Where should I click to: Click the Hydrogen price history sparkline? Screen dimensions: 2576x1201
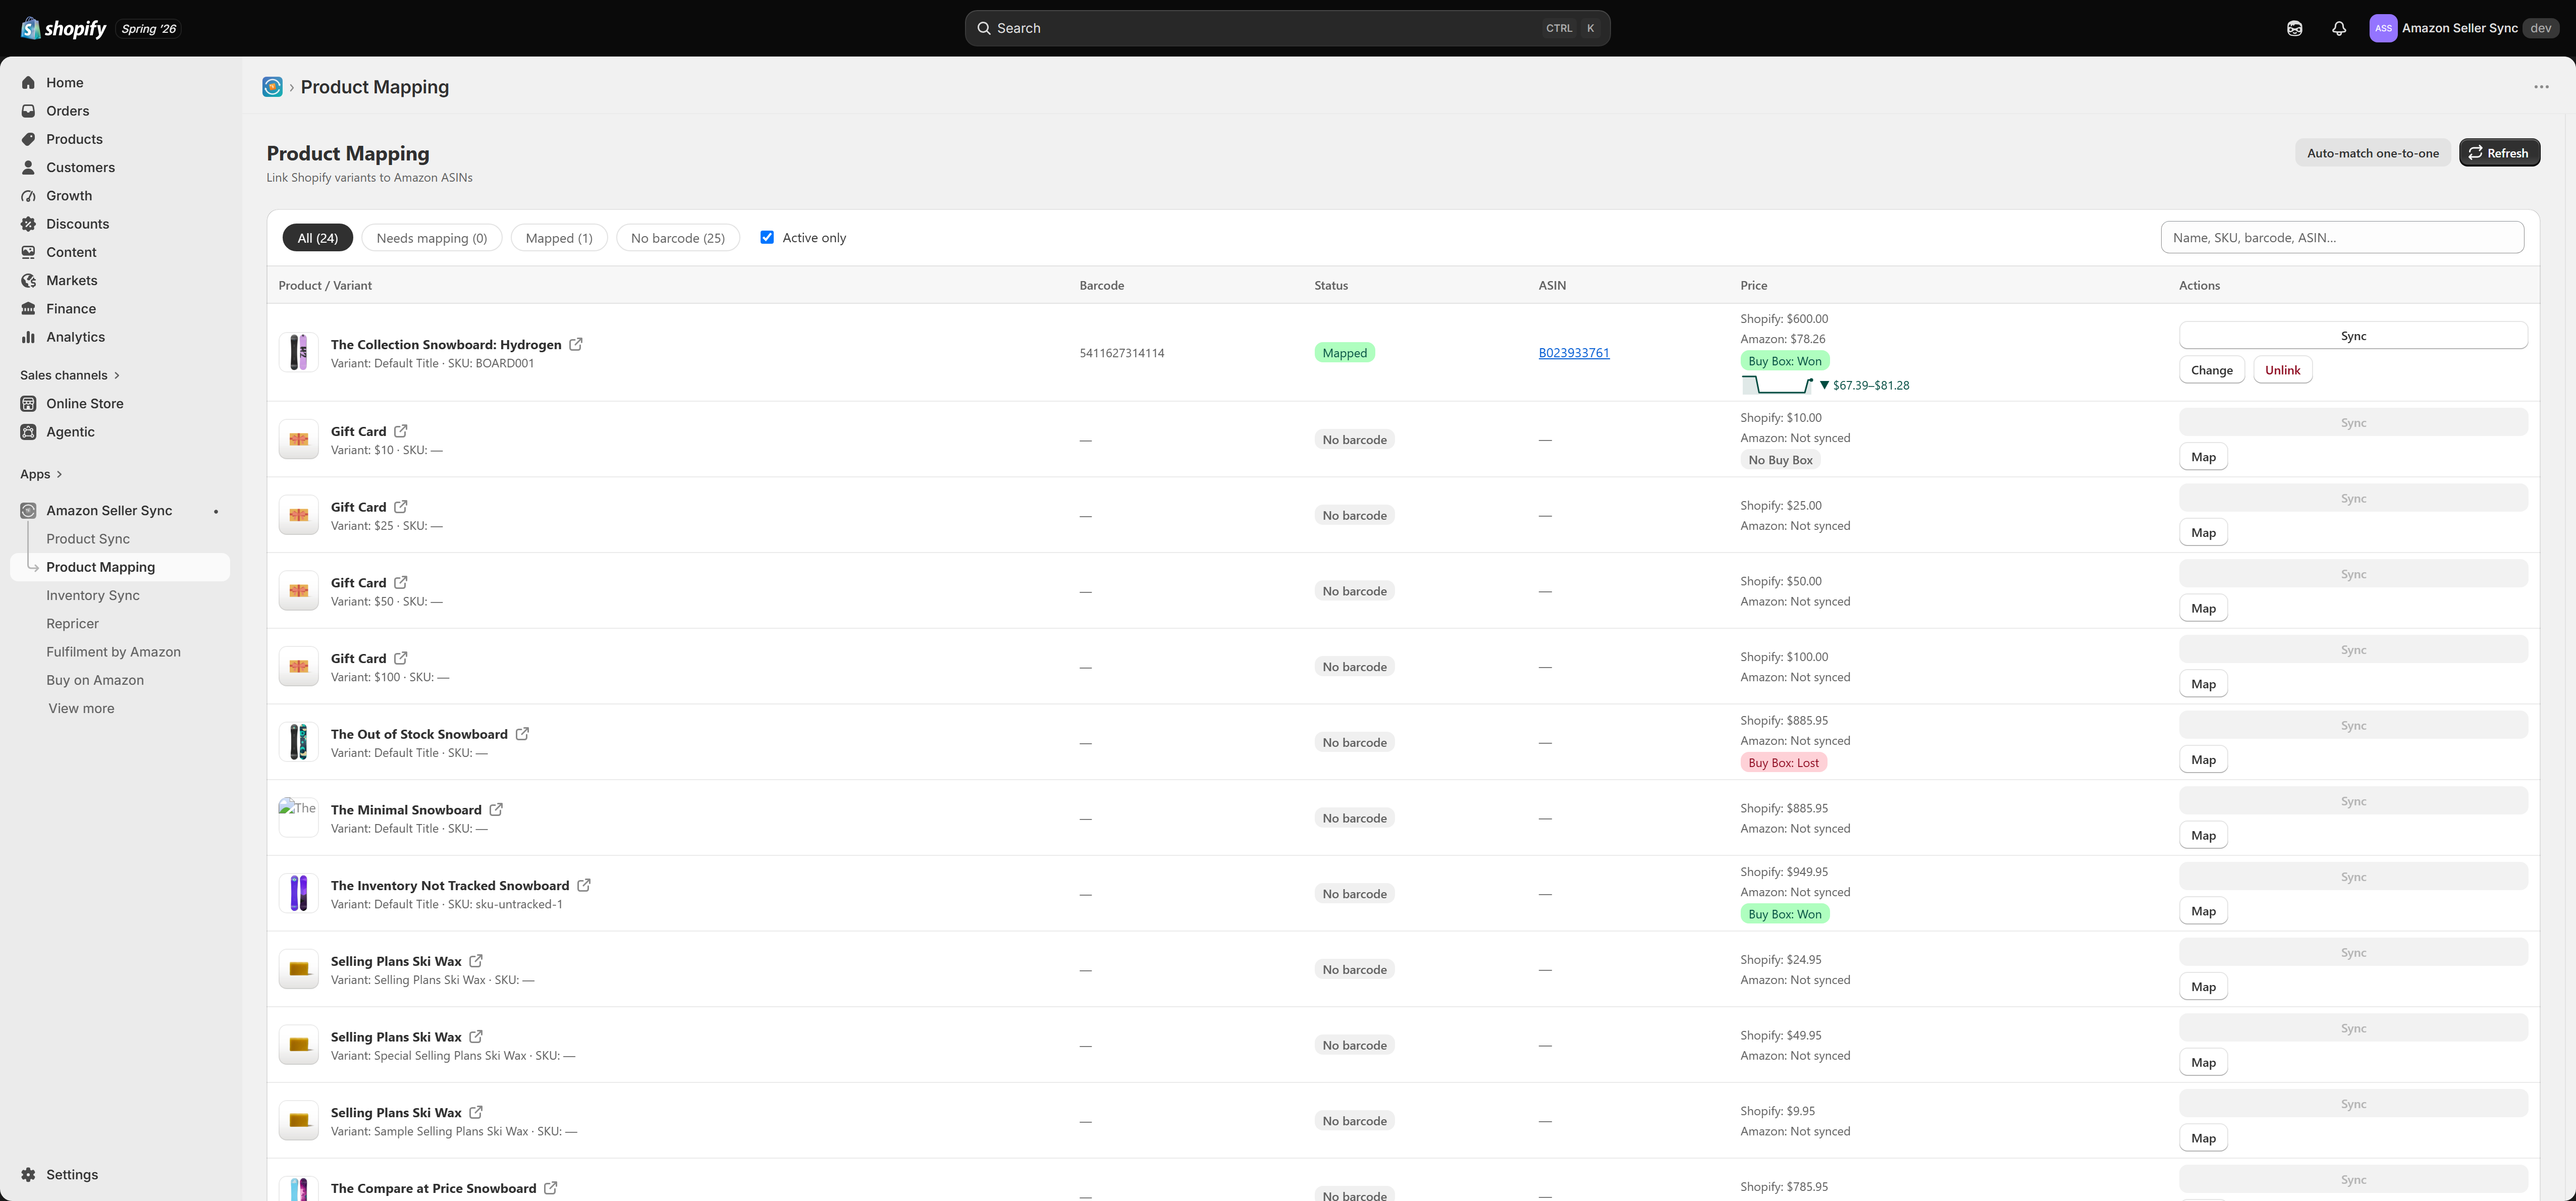pyautogui.click(x=1777, y=385)
